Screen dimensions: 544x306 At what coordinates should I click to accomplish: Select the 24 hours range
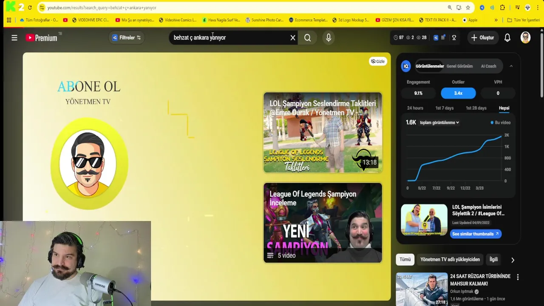tap(415, 108)
